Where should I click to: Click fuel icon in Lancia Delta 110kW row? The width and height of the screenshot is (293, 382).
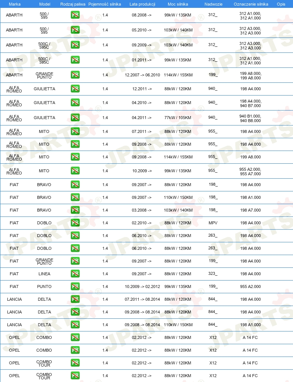(75, 324)
